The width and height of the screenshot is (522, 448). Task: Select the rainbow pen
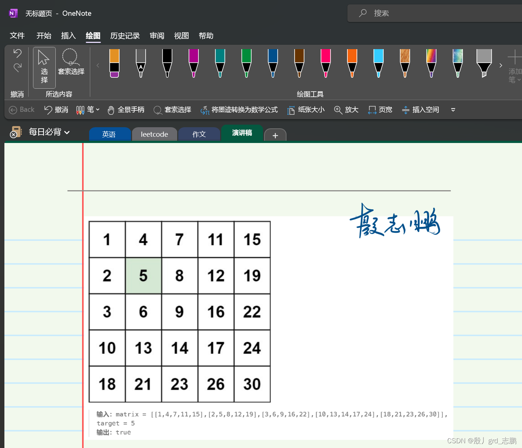pyautogui.click(x=431, y=63)
